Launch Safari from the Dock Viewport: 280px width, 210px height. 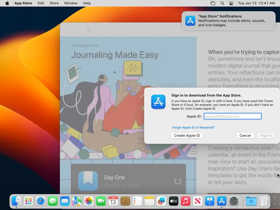coord(40,201)
